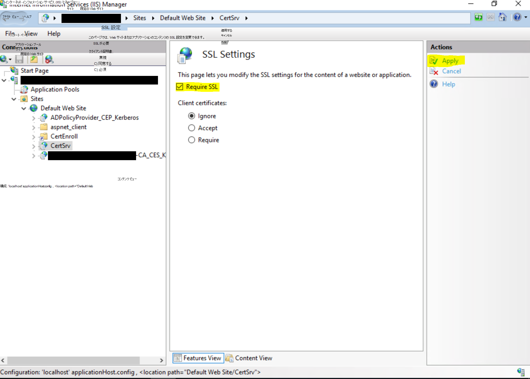Open the File menu
The image size is (530, 379).
pyautogui.click(x=10, y=33)
